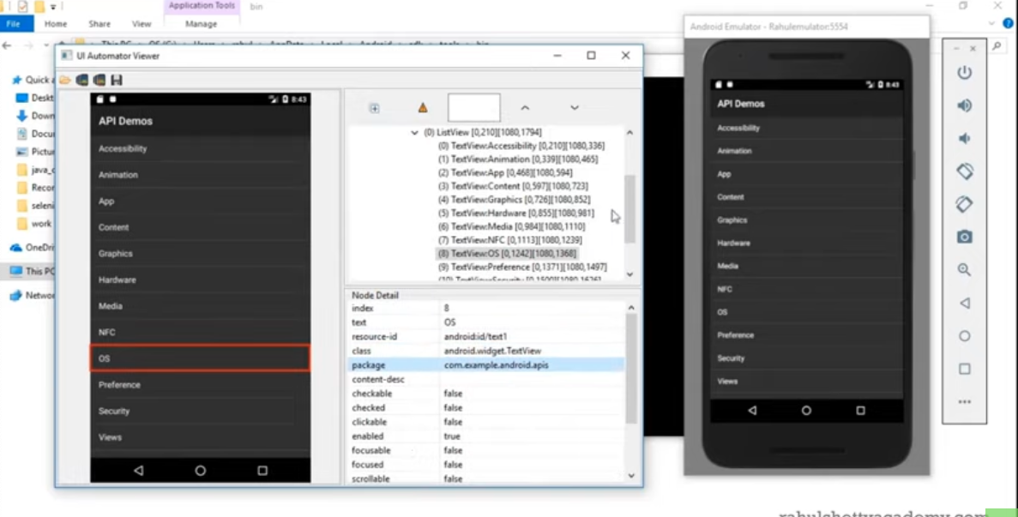Select TextView:Graphics tree node
The width and height of the screenshot is (1018, 517).
tap(514, 199)
